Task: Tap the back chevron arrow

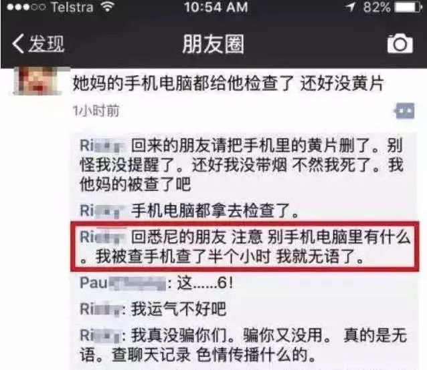Action: (18, 43)
